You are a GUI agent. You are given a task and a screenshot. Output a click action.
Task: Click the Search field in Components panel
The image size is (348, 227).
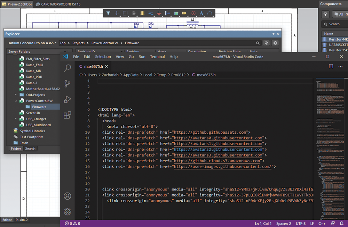point(335,24)
